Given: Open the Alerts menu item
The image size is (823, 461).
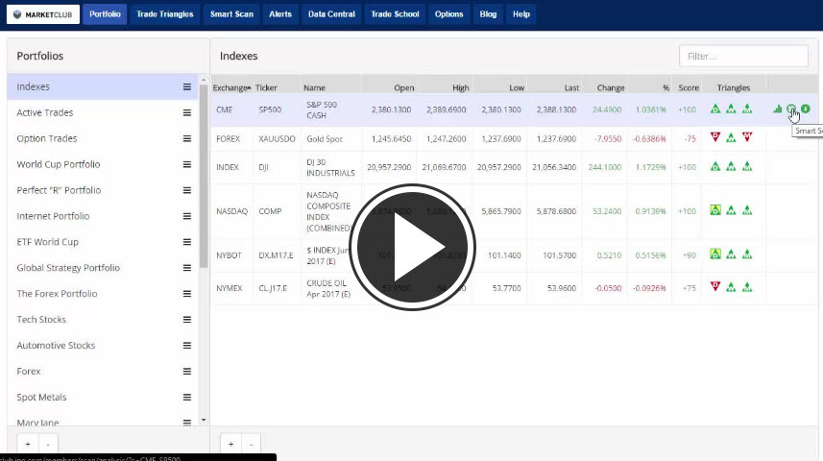Looking at the screenshot, I should [x=280, y=14].
